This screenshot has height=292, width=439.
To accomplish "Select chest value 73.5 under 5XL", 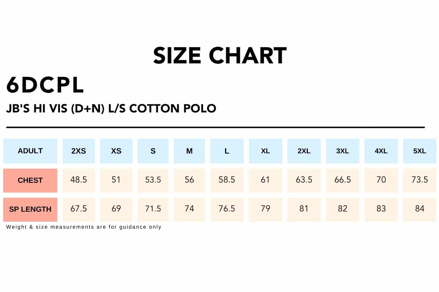I will (x=419, y=180).
